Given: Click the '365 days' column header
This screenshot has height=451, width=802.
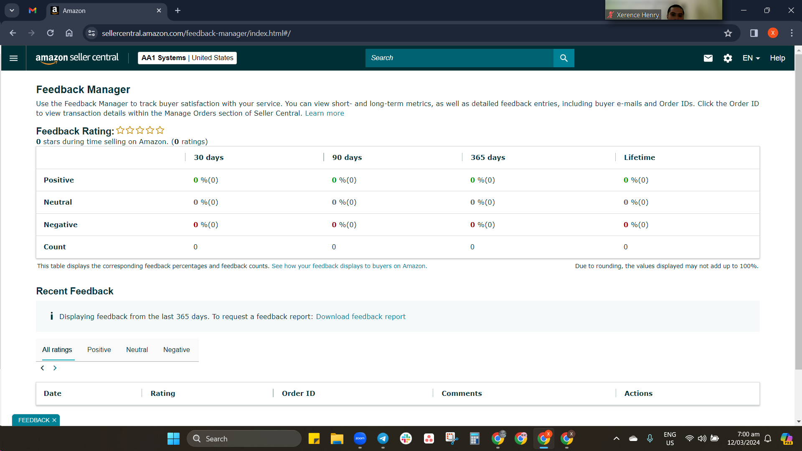Looking at the screenshot, I should 488,157.
